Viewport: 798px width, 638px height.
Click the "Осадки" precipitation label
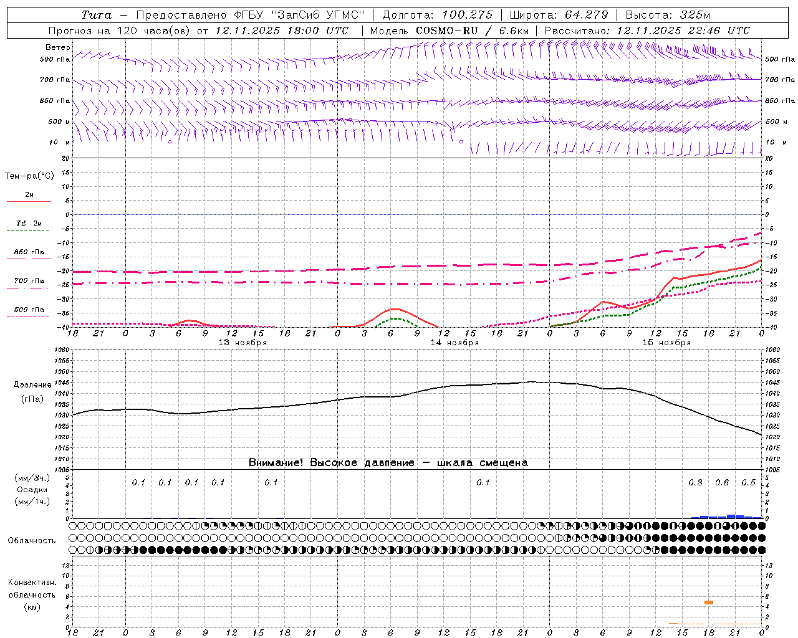tap(32, 490)
